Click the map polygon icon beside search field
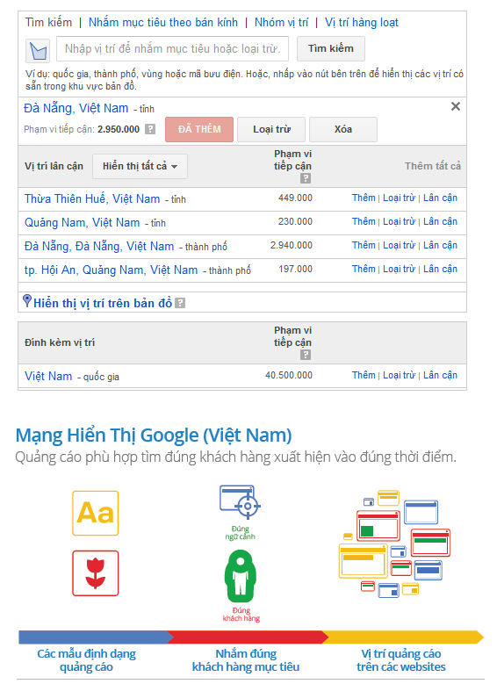Image resolution: width=497 pixels, height=684 pixels. tap(38, 50)
